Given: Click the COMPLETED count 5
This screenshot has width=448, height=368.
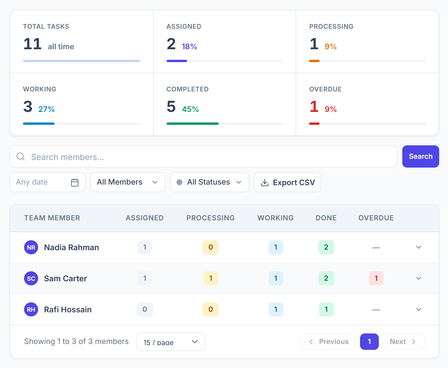Looking at the screenshot, I should tap(171, 107).
